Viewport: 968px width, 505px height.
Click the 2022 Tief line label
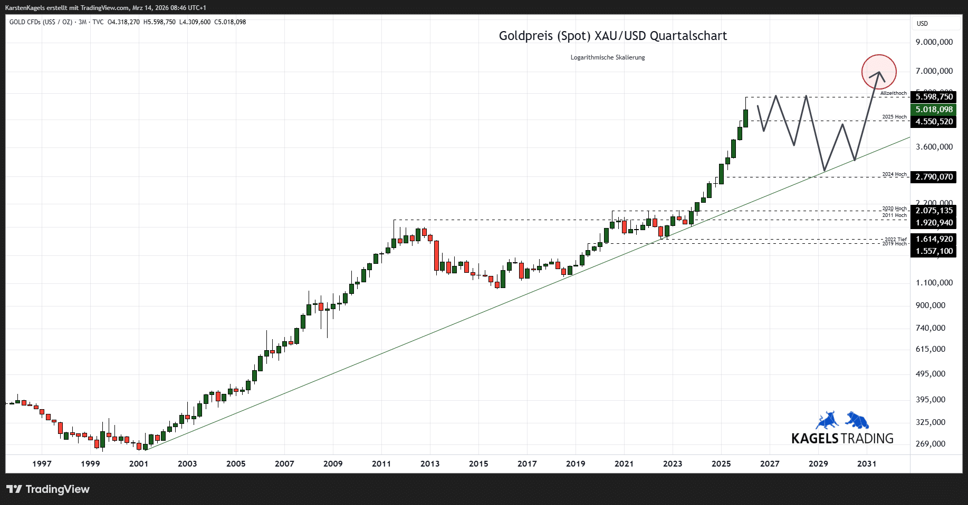coord(895,239)
